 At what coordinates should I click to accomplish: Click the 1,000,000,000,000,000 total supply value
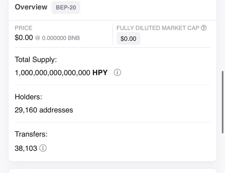coord(53,72)
